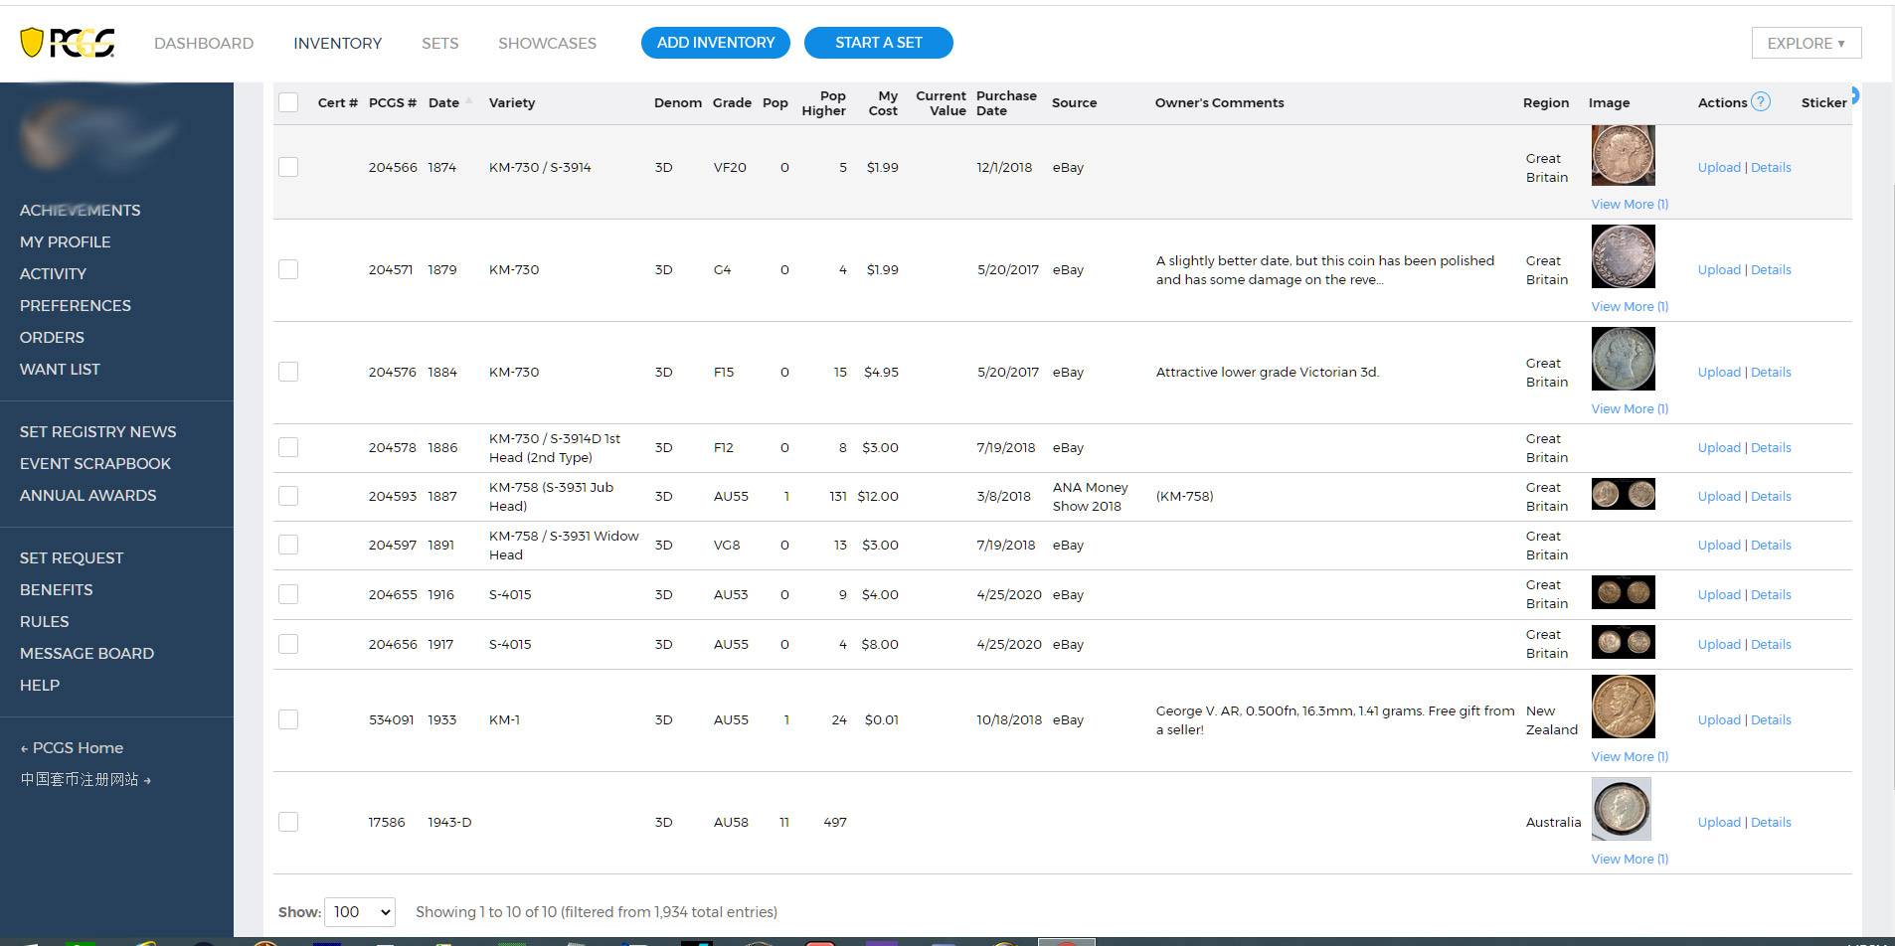Switch to the SHOWCASES tab
1895x946 pixels.
click(547, 43)
